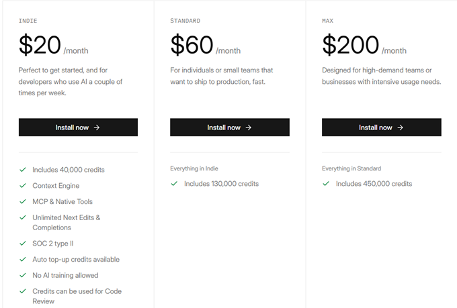The height and width of the screenshot is (308, 457).
Task: Click checkmark beside Auto top-up credits available
Action: pos(23,259)
